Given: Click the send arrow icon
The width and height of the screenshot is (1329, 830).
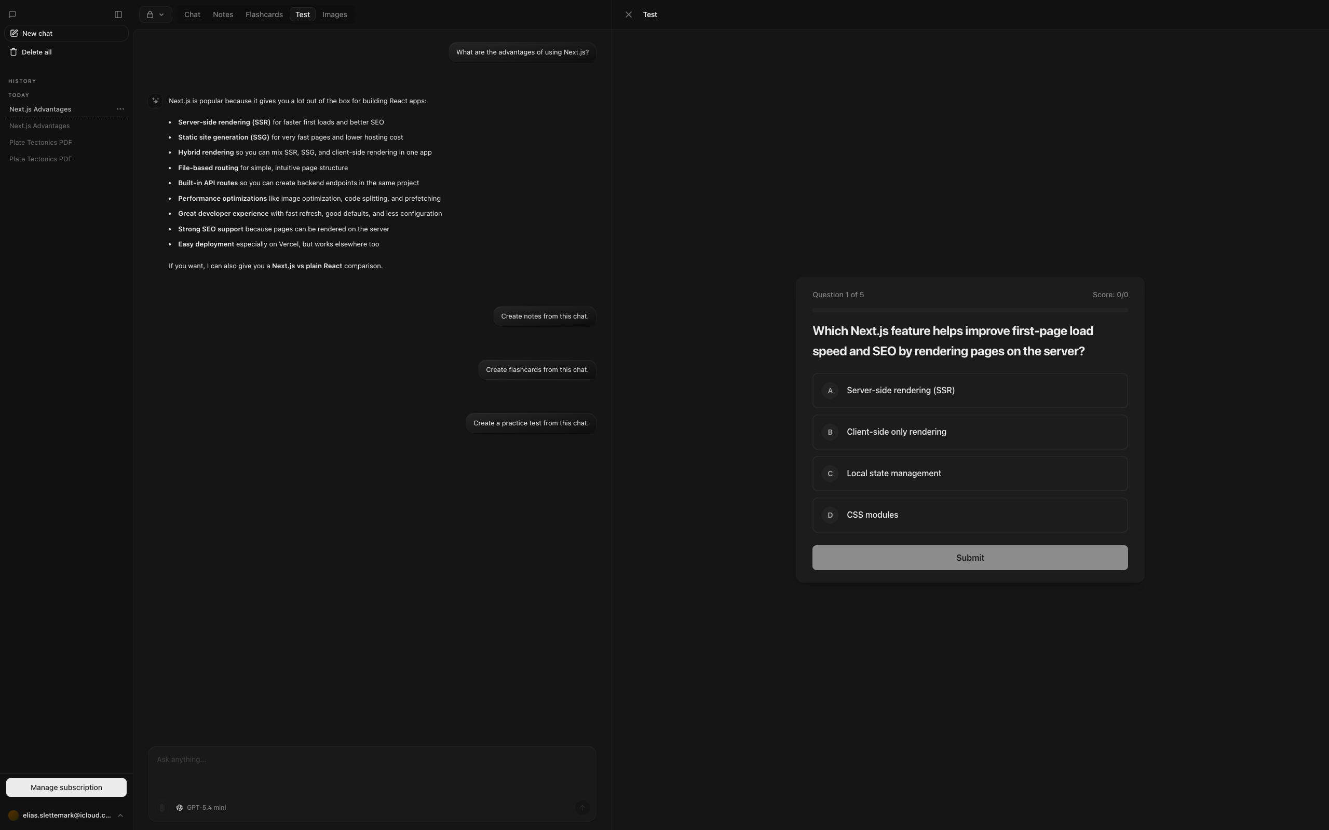Looking at the screenshot, I should click(582, 807).
